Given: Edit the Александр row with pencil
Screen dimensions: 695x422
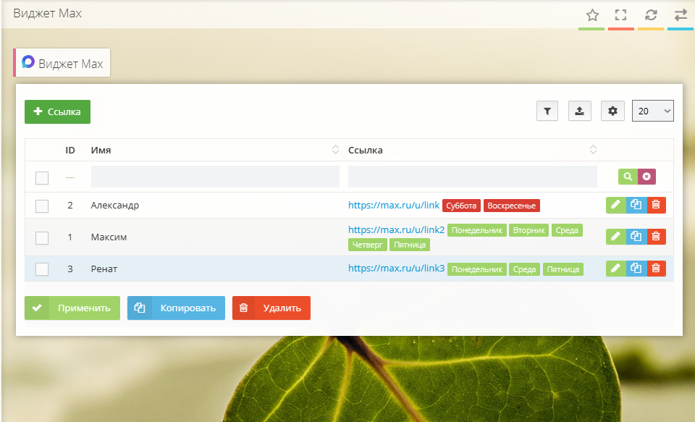Looking at the screenshot, I should (615, 205).
